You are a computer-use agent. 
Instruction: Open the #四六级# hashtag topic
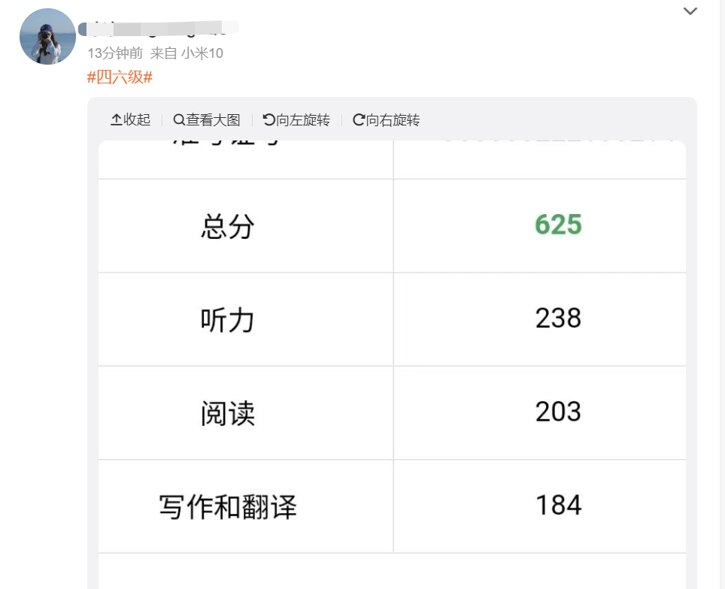pos(120,77)
